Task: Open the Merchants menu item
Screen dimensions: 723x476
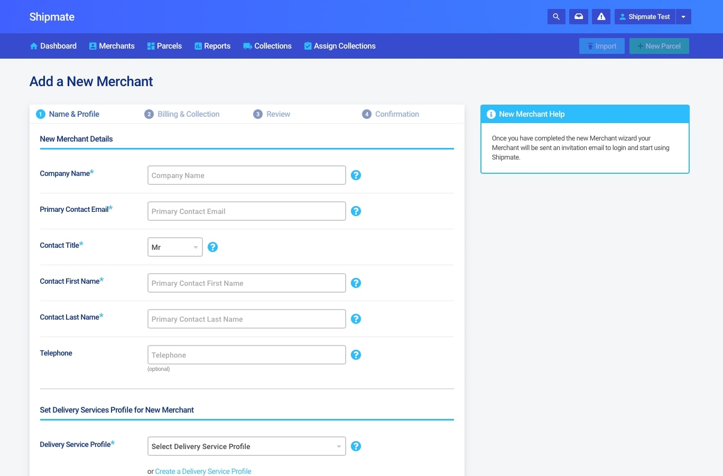Action: click(x=112, y=46)
